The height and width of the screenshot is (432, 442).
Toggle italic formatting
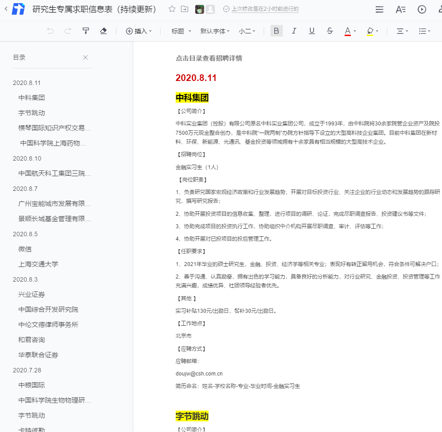click(294, 31)
